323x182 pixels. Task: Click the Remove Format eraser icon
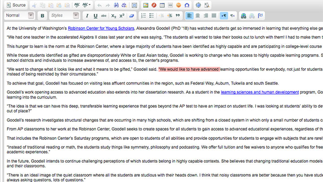pyautogui.click(x=131, y=16)
